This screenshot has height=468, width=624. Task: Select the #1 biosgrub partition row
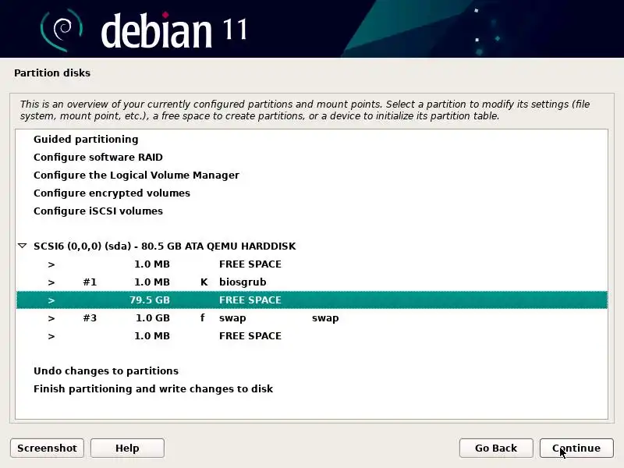point(311,282)
